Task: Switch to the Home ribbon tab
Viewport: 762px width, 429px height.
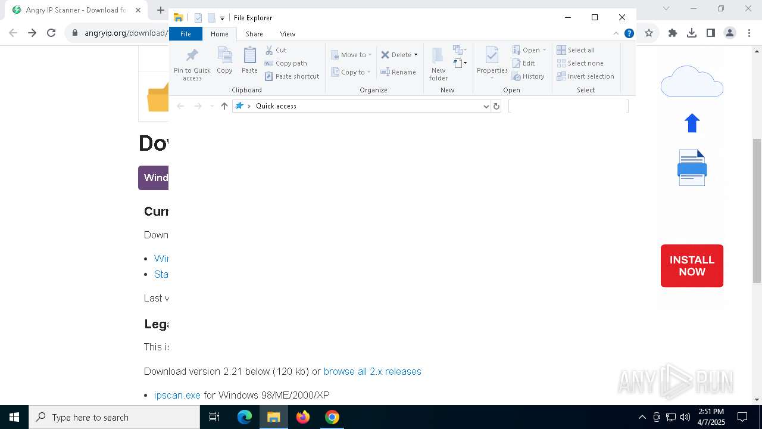Action: pyautogui.click(x=219, y=34)
